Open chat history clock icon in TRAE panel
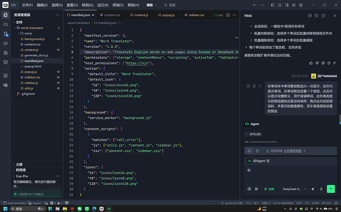Image resolution: width=341 pixels, height=212 pixels. tap(316, 16)
